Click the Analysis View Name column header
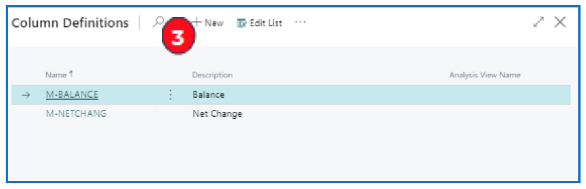 tap(485, 75)
